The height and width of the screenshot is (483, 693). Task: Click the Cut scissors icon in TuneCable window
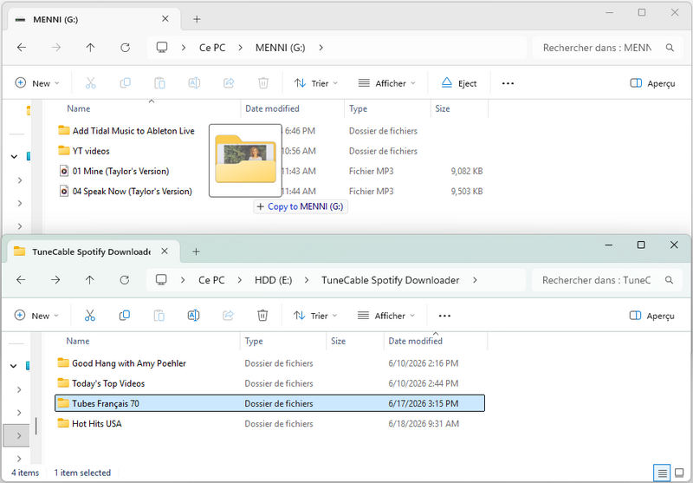coord(90,316)
